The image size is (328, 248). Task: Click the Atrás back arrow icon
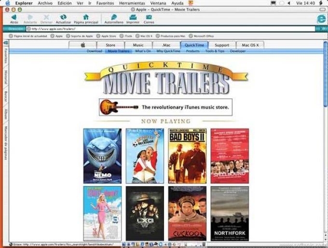[14, 17]
